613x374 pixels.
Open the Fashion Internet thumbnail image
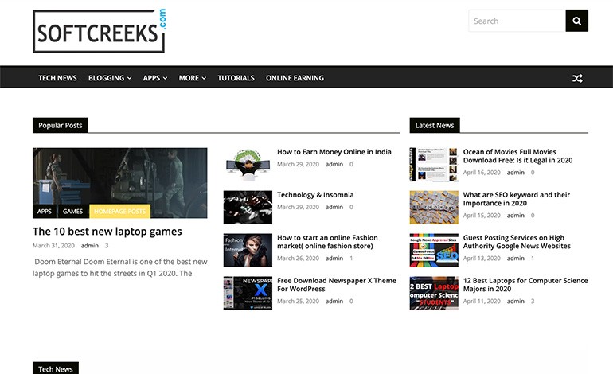pyautogui.click(x=248, y=251)
